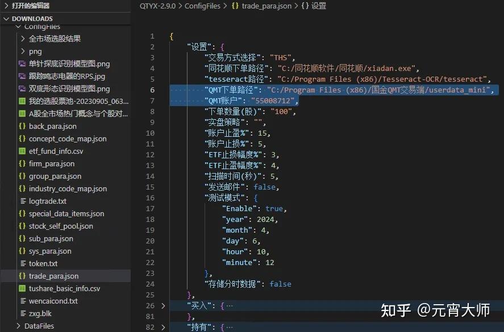Image resolution: width=504 pixels, height=332 pixels.
Task: Open firm_para.json from the sidebar
Action: 51,163
